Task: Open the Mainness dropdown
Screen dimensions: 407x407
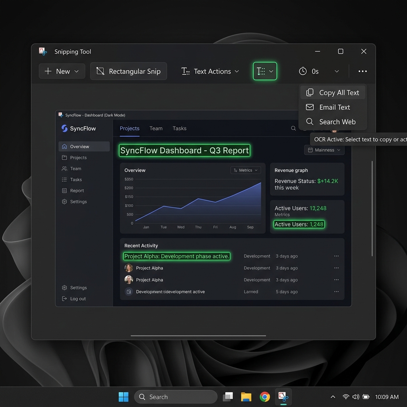Action: click(x=324, y=150)
